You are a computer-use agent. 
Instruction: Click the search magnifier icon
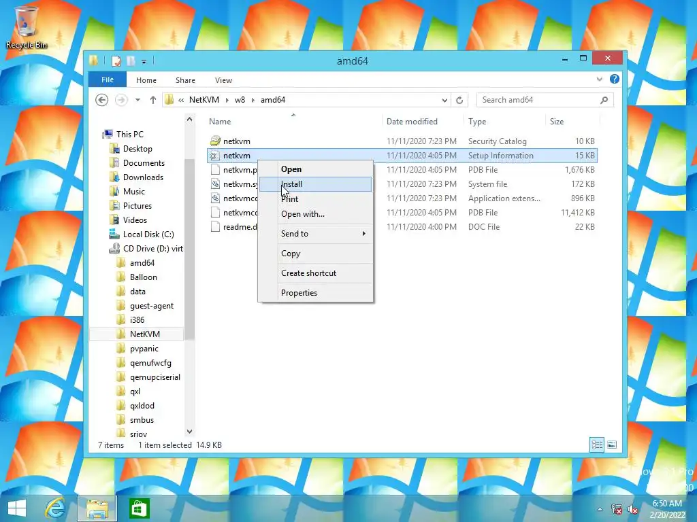tap(604, 100)
